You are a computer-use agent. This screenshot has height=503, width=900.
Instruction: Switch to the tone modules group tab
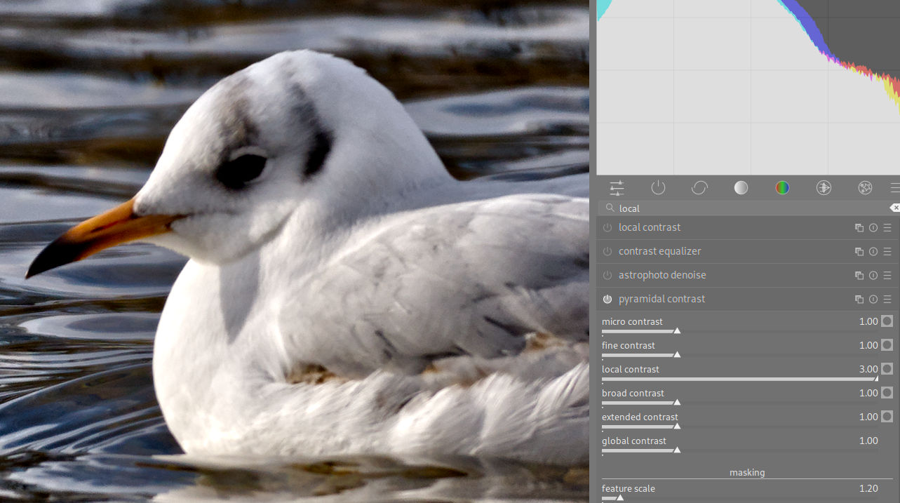741,188
